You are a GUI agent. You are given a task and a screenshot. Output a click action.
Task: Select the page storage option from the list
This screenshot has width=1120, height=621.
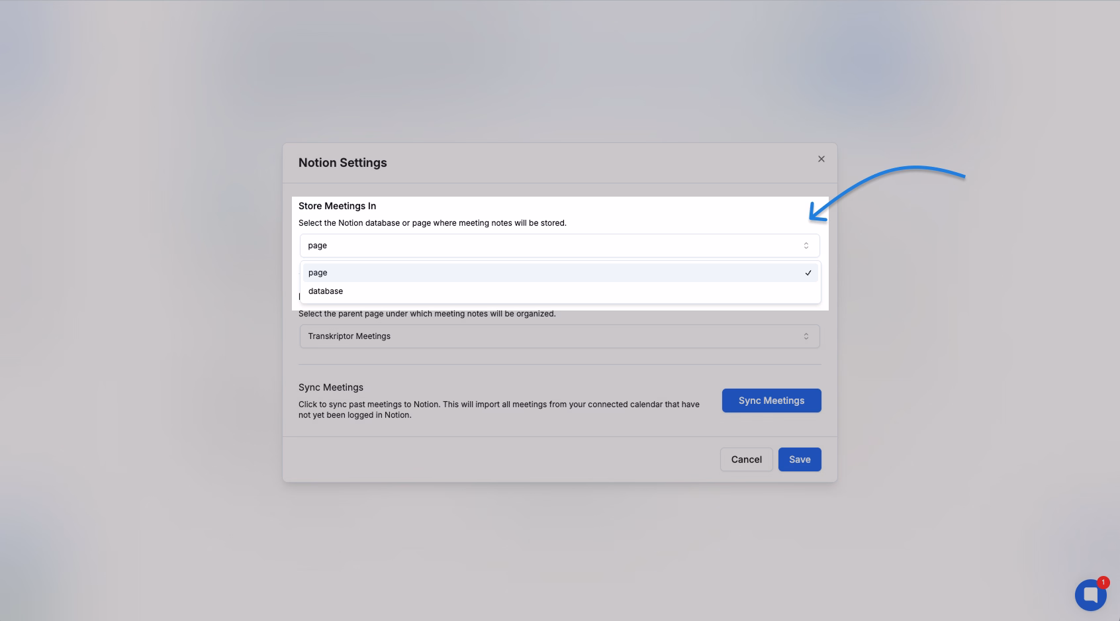pos(318,272)
